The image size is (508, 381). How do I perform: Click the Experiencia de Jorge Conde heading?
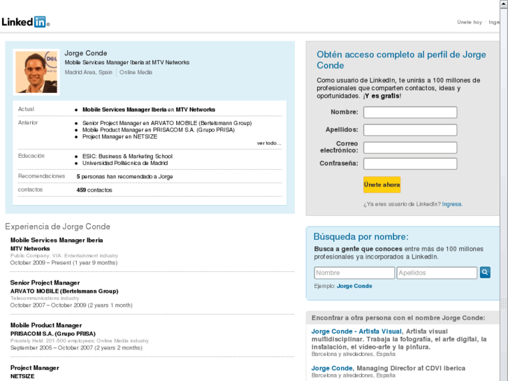tap(58, 227)
